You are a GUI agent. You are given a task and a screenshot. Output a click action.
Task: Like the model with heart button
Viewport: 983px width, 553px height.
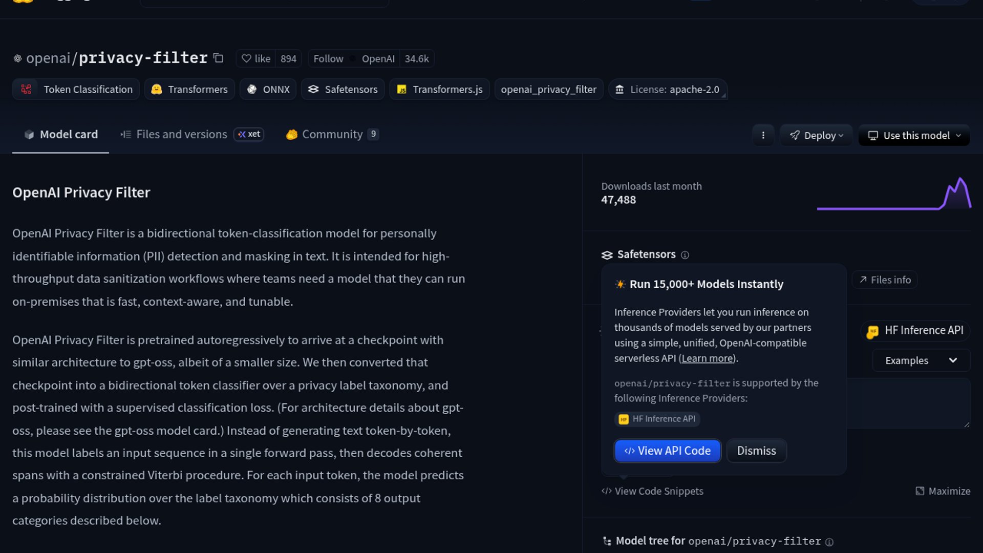tap(256, 59)
